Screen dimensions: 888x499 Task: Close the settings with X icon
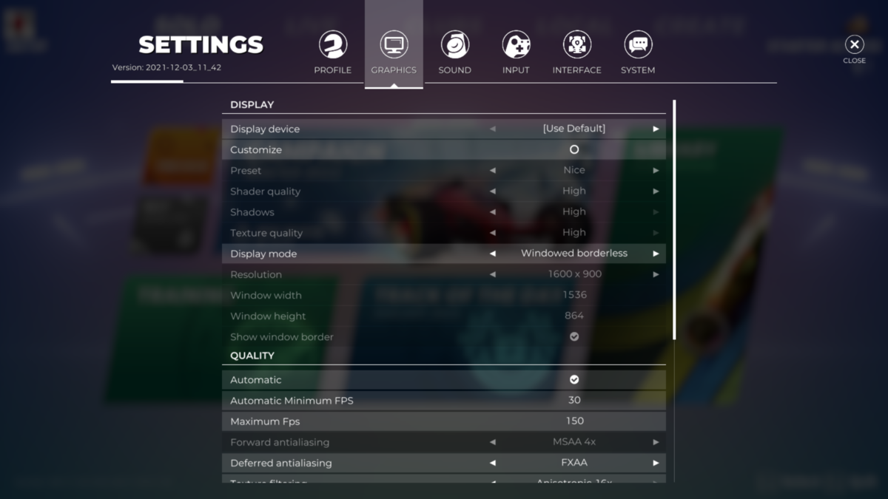pos(854,45)
